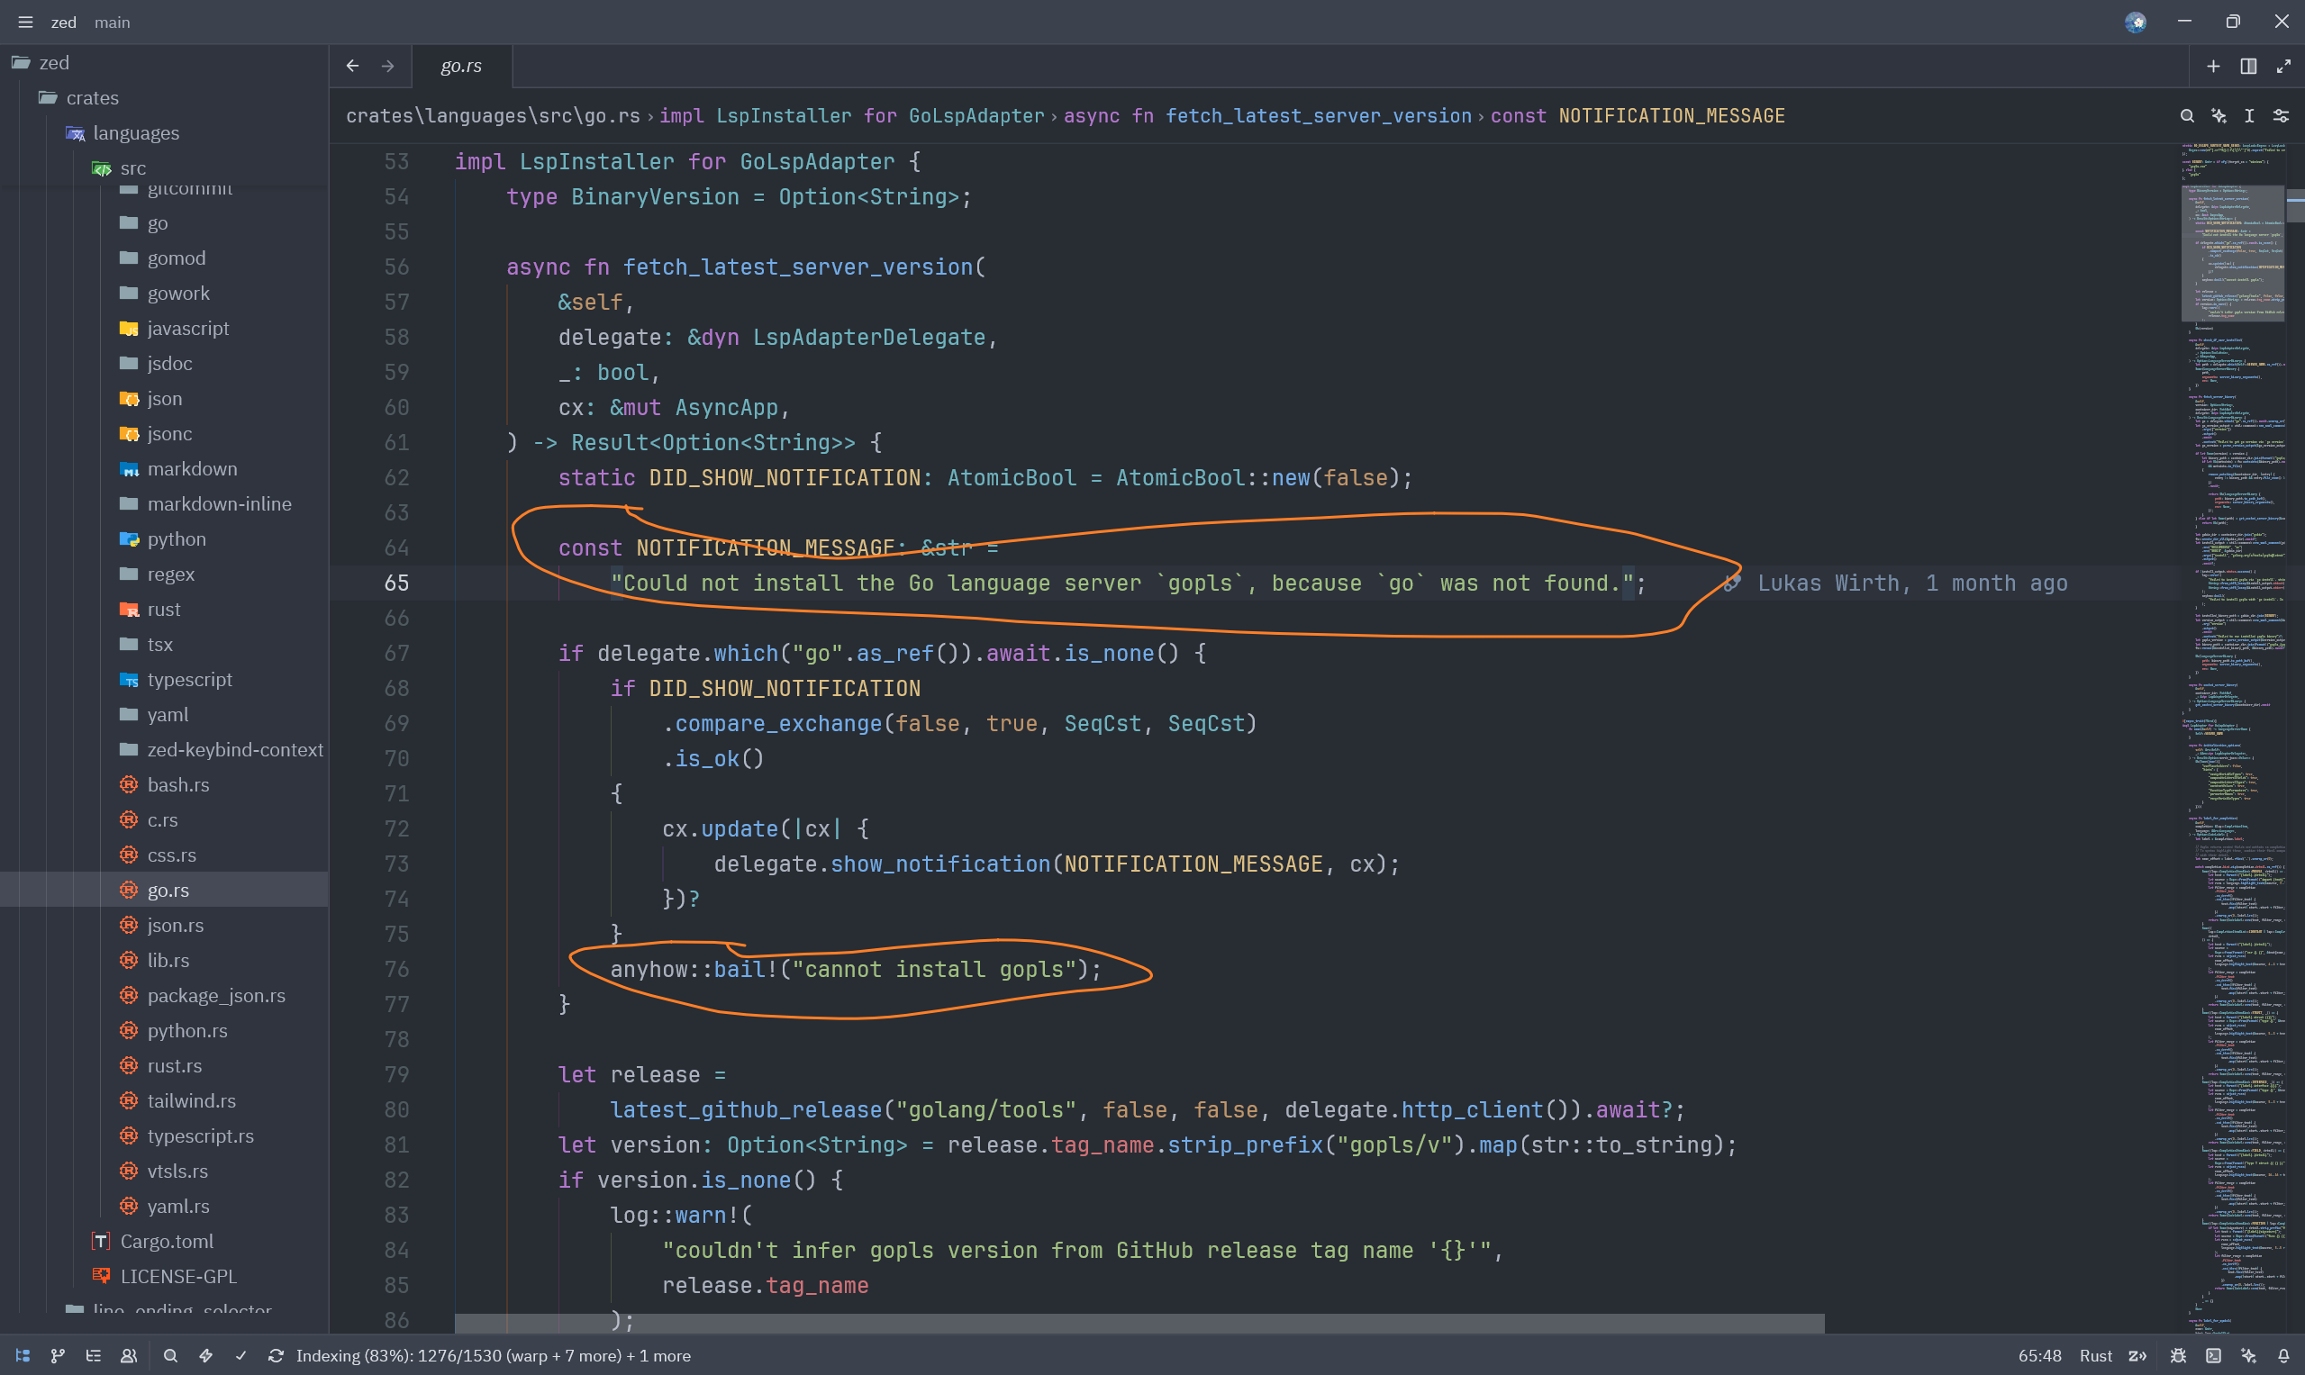Viewport: 2305px width, 1375px height.
Task: Open notifications bell icon
Action: [x=2283, y=1355]
